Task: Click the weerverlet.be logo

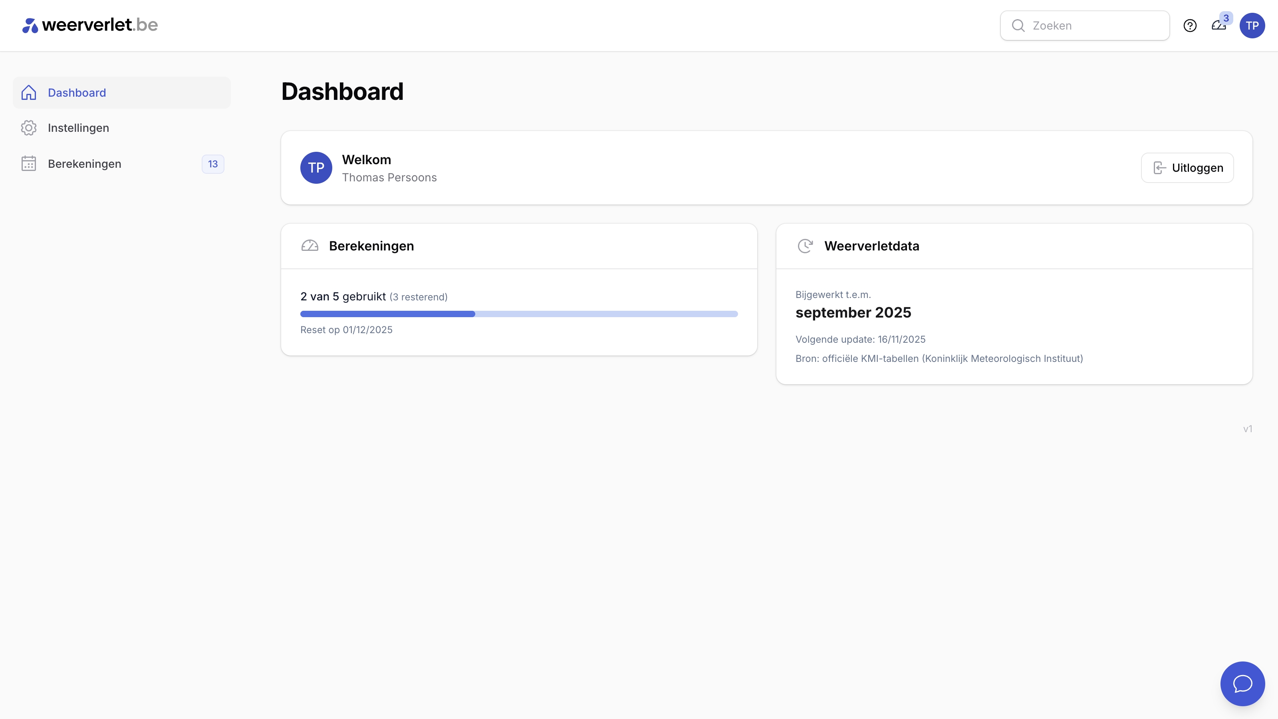Action: tap(90, 25)
